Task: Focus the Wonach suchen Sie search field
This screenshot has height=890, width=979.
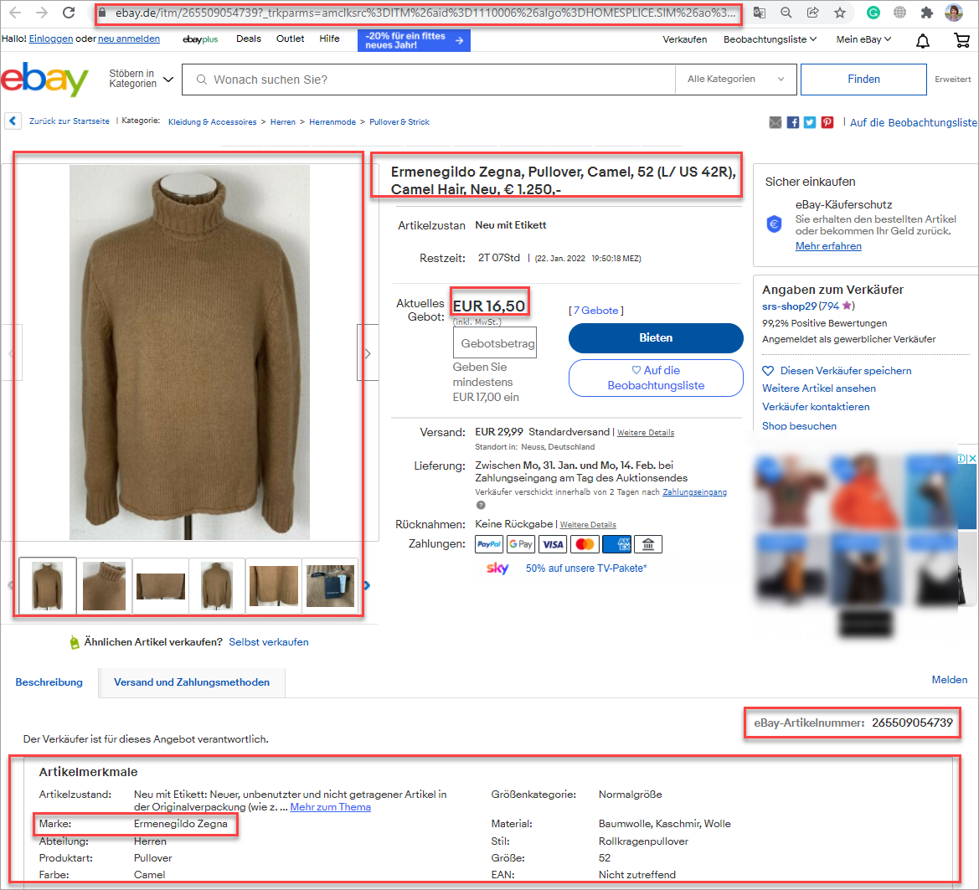Action: pyautogui.click(x=428, y=80)
